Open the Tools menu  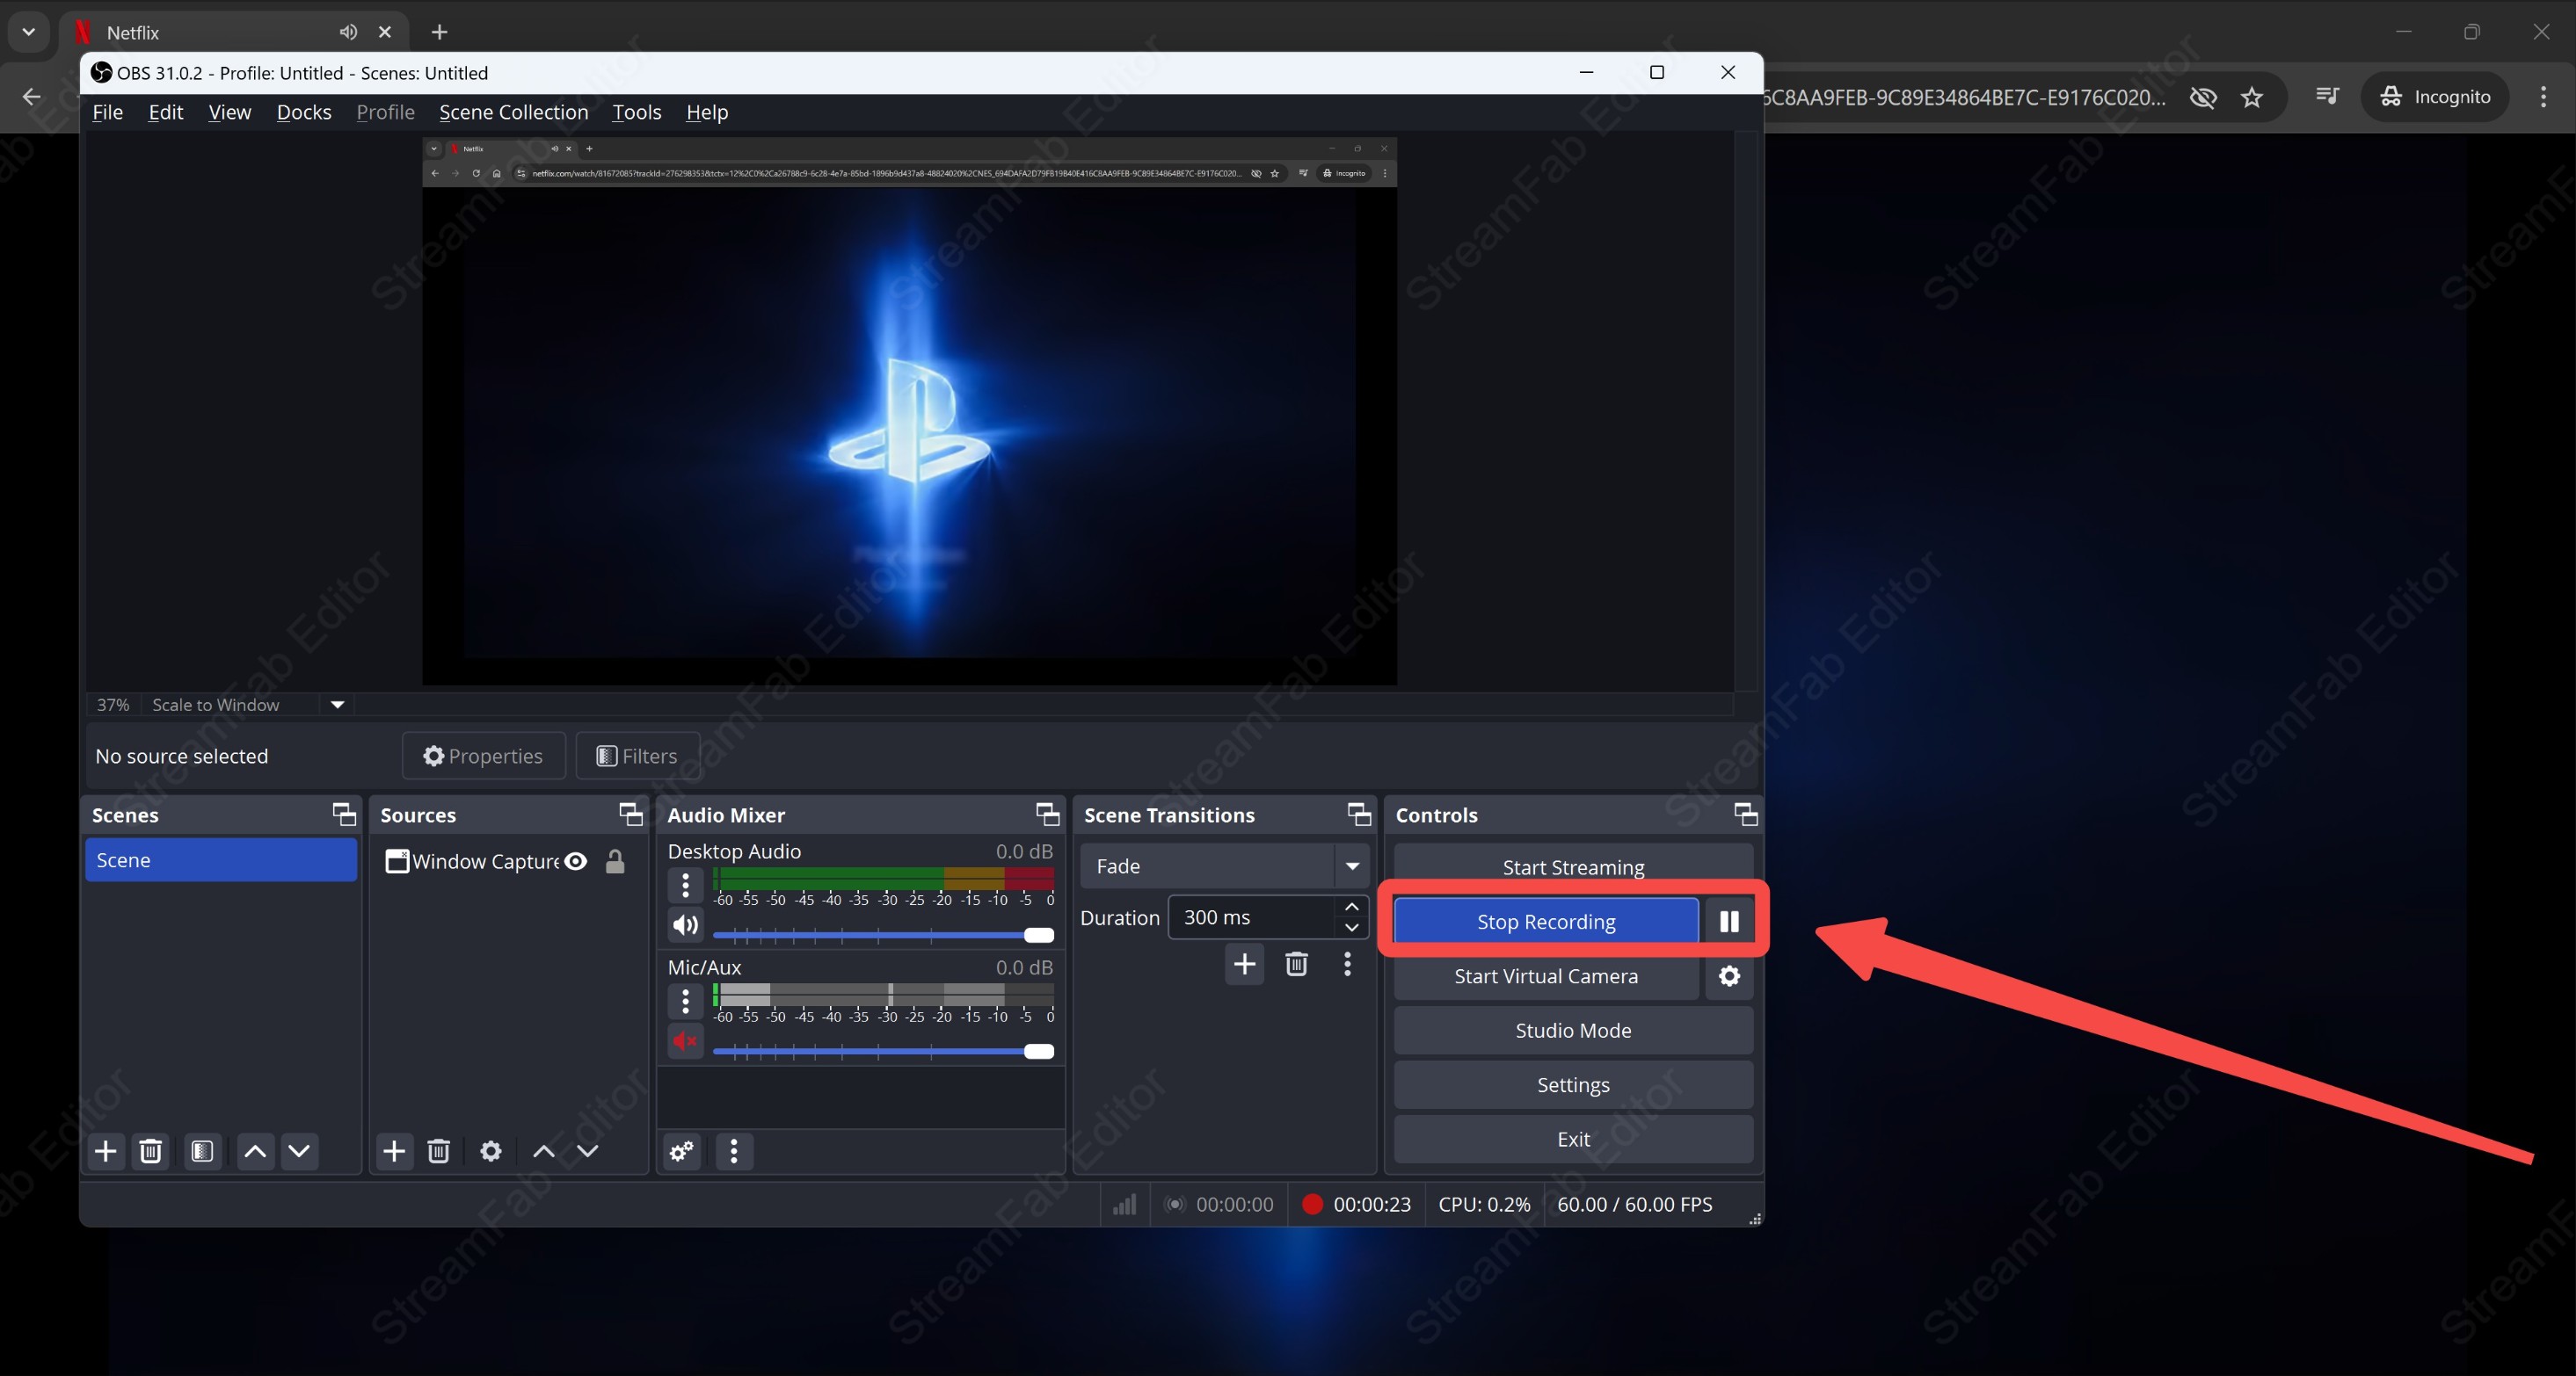tap(637, 112)
